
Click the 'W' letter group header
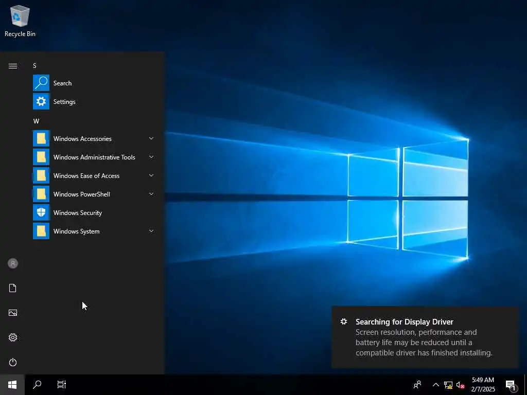(x=36, y=121)
